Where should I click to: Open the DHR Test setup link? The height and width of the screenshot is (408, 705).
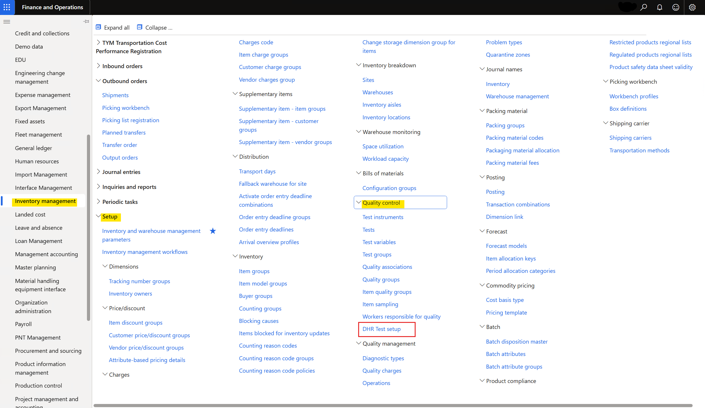[381, 329]
